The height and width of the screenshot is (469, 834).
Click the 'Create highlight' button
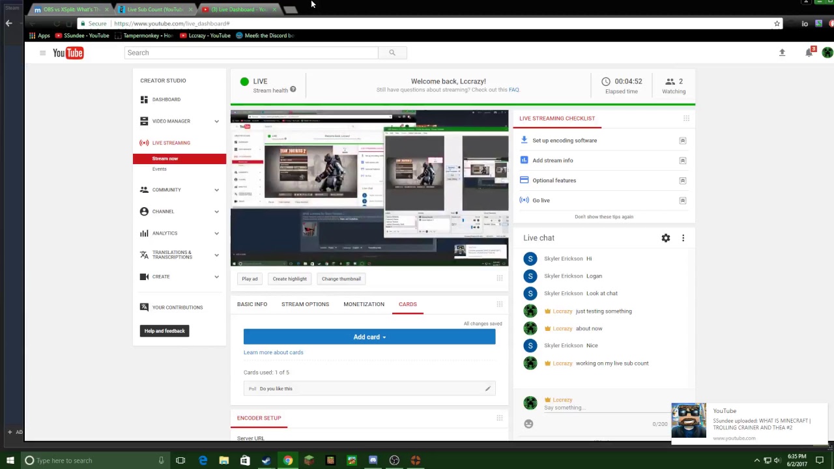(289, 279)
